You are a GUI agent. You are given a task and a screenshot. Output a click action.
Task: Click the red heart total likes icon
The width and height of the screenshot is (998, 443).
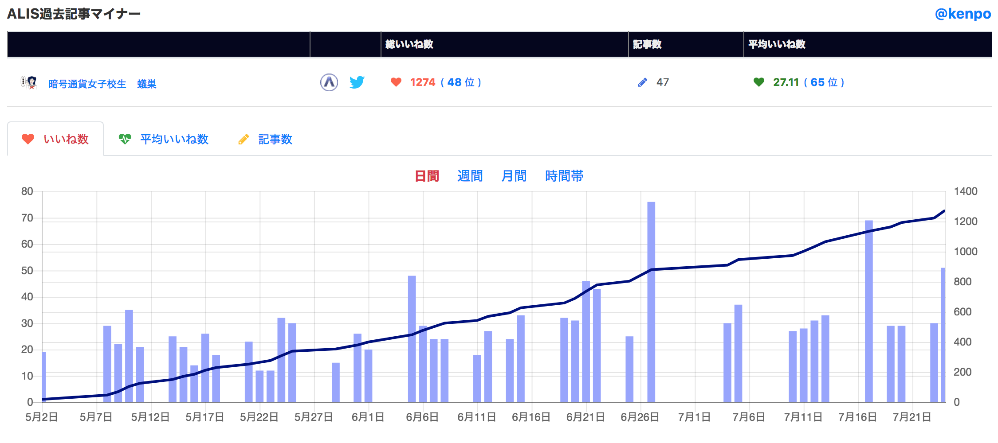pyautogui.click(x=396, y=82)
